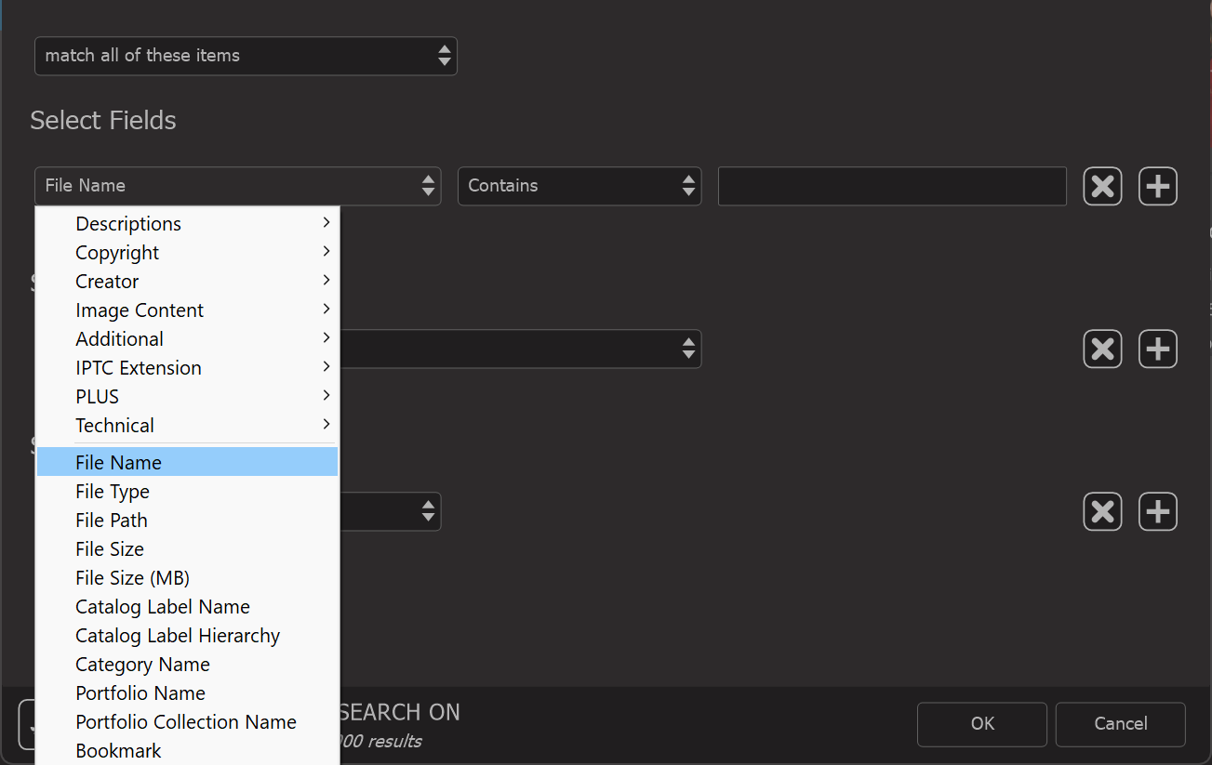This screenshot has height=765, width=1212.
Task: Open the Contains operator dropdown
Action: click(579, 186)
